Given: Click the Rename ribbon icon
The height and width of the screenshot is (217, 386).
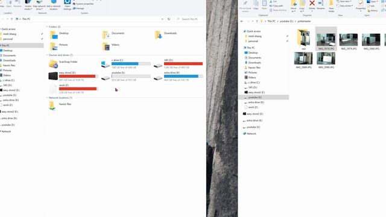Looking at the screenshot, I should [x=320, y=5].
